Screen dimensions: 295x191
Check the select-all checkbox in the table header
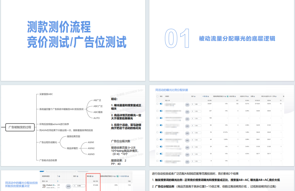coord(157,97)
